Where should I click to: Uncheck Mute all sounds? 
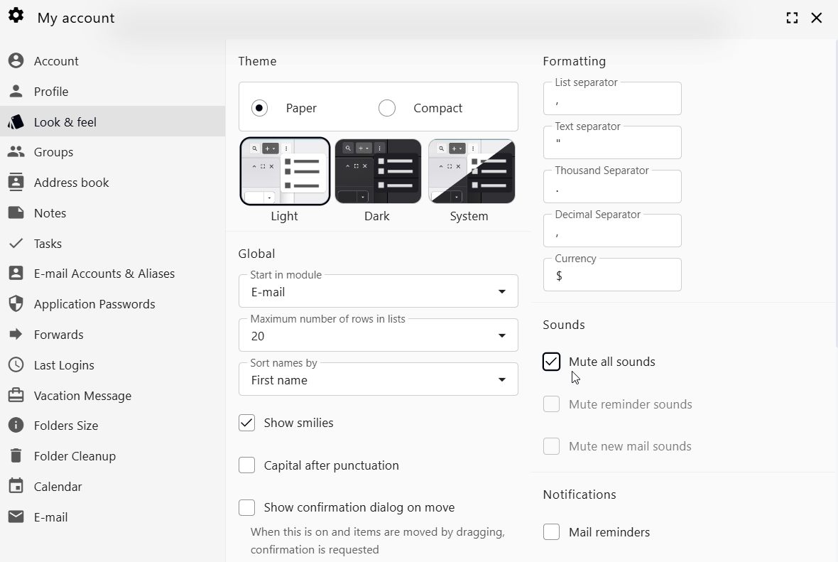tap(551, 362)
